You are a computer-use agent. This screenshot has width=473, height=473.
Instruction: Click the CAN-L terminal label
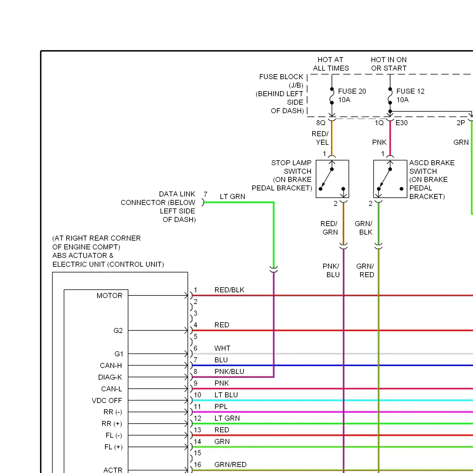coord(111,389)
